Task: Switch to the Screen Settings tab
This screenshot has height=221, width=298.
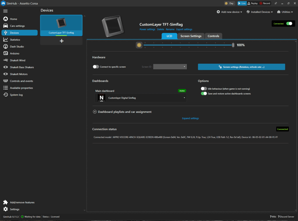Action: [191, 36]
